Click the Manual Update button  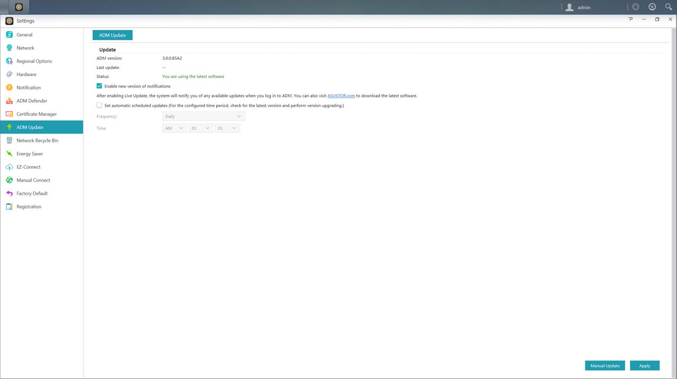click(x=605, y=366)
